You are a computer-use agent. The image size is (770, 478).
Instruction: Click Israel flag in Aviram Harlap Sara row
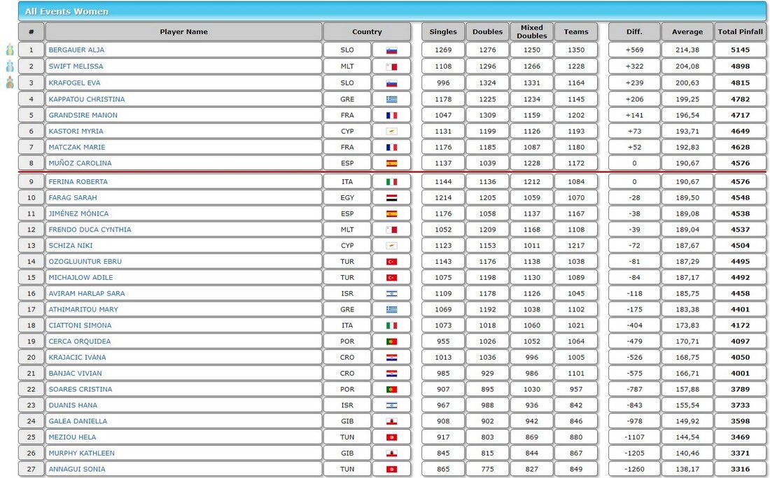click(391, 293)
